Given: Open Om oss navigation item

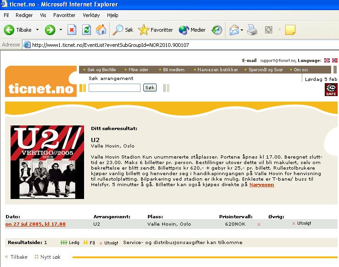Looking at the screenshot, I should click(x=299, y=70).
